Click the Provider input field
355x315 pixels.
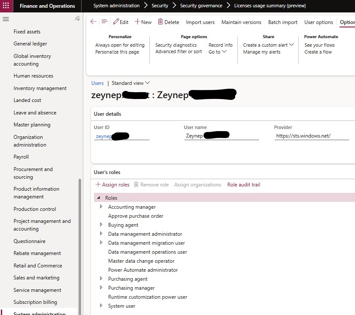tap(312, 136)
